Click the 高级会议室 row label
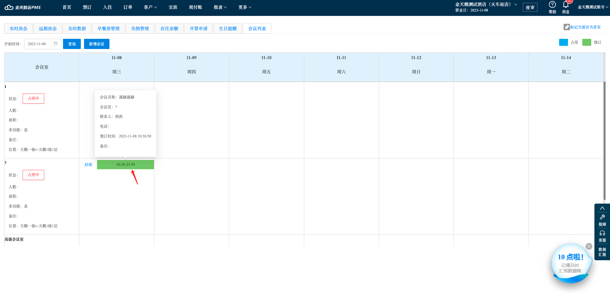Viewport: 610px width, 293px height. 14,239
